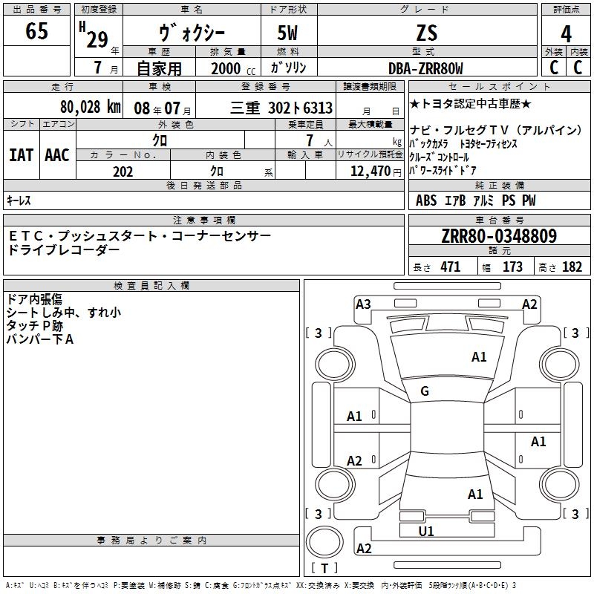Select exterior grade C under 外装

pyautogui.click(x=554, y=68)
